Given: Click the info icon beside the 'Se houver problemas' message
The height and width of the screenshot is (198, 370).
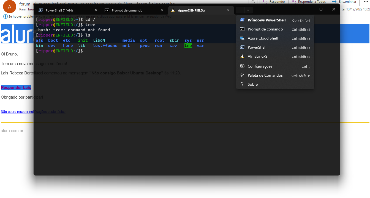Looking at the screenshot, I should [x=6, y=16].
